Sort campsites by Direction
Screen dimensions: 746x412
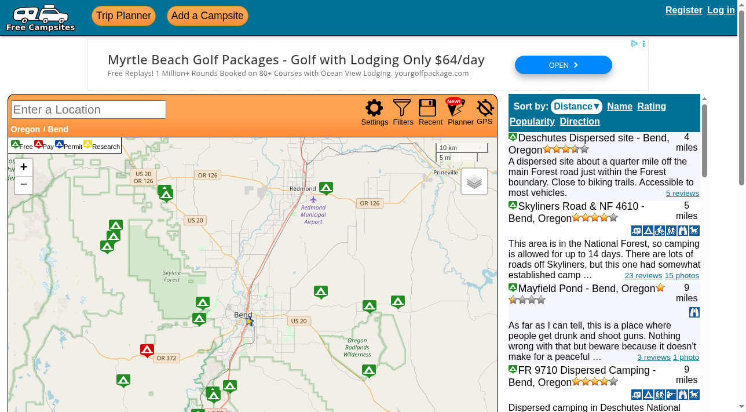580,122
